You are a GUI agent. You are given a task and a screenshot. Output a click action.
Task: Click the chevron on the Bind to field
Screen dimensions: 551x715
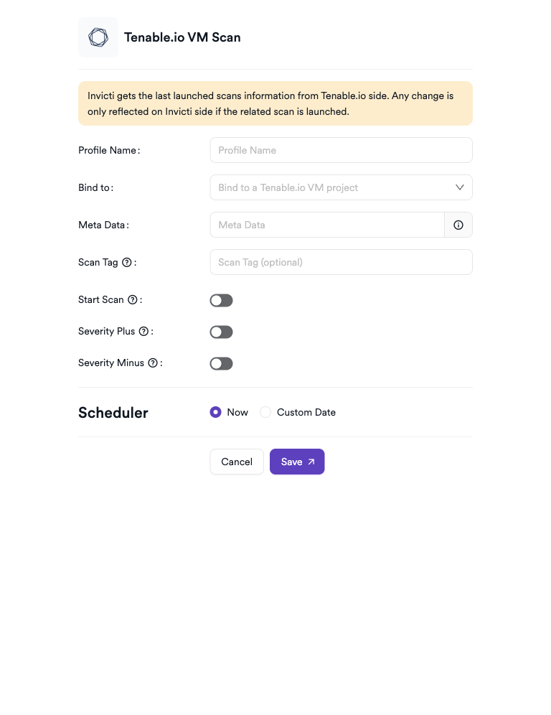pyautogui.click(x=459, y=187)
